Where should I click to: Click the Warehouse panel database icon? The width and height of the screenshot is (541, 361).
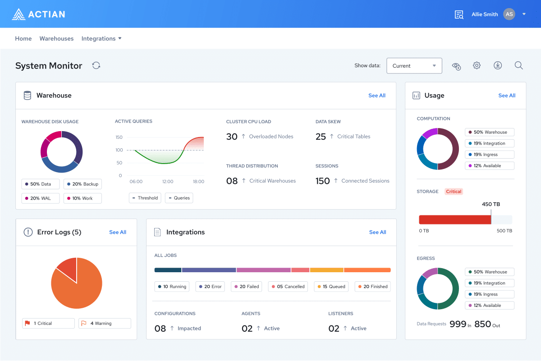click(28, 95)
